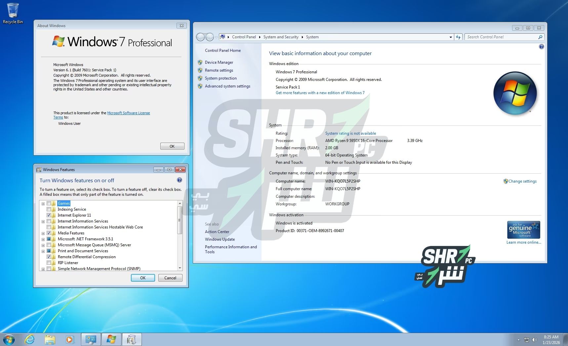Click the Start orb on the taskbar
This screenshot has width=568, height=346.
point(9,339)
